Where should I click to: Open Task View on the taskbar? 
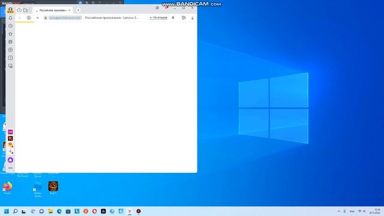tap(24, 211)
